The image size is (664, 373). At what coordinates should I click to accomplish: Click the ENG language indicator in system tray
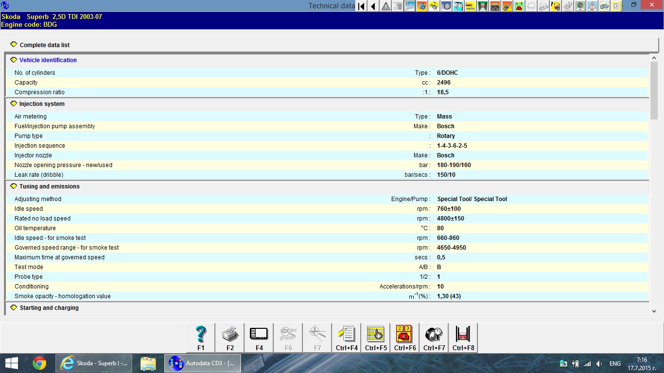615,364
